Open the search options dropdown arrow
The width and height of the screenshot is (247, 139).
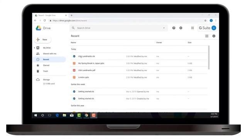click(x=164, y=28)
